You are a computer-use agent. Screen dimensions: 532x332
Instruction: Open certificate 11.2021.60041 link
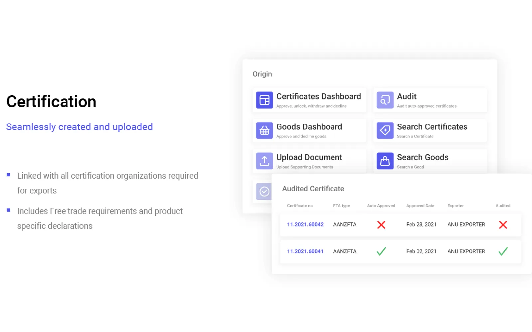[x=305, y=251]
